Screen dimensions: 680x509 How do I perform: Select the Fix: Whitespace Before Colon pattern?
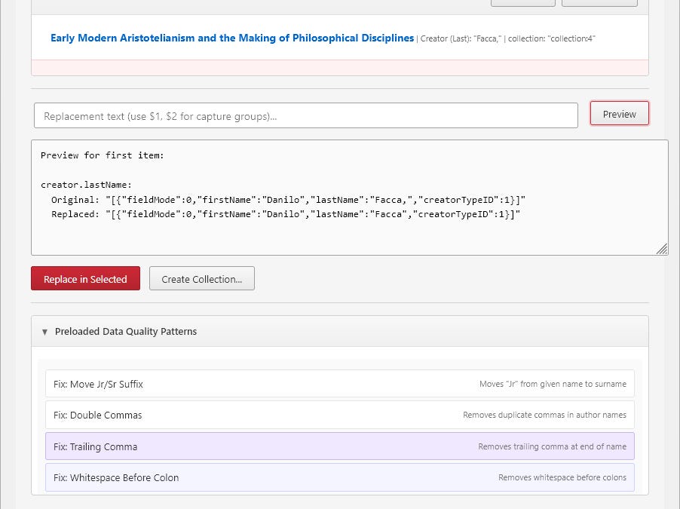[x=339, y=477]
